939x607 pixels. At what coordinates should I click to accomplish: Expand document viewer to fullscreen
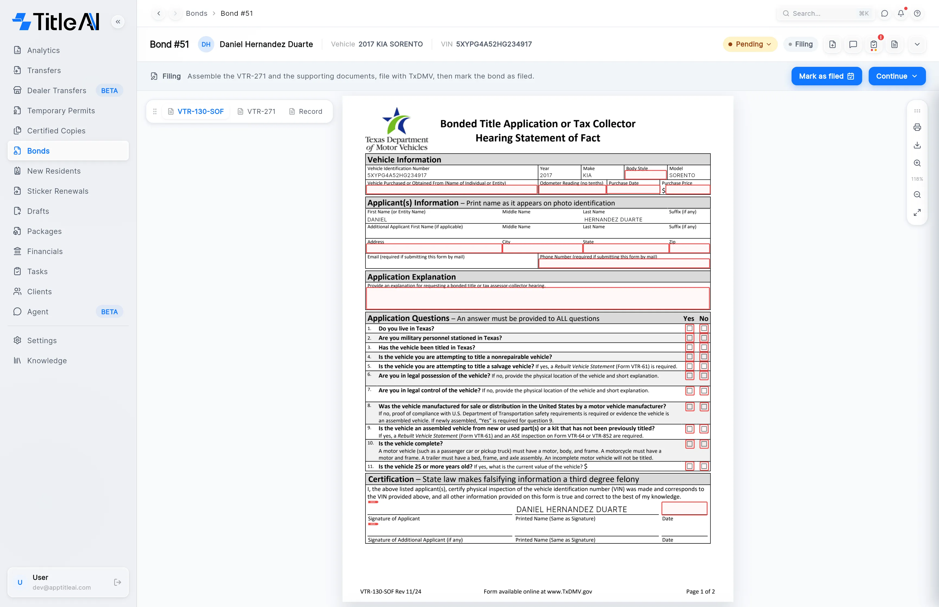coord(917,212)
